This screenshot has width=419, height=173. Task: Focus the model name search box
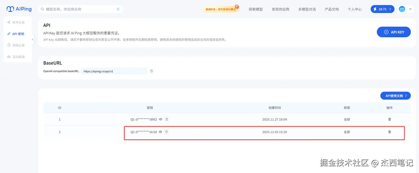tap(80, 9)
